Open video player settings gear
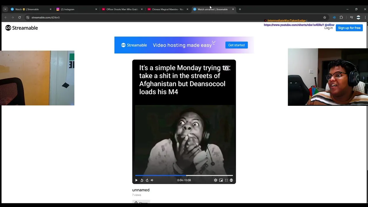 (216, 180)
